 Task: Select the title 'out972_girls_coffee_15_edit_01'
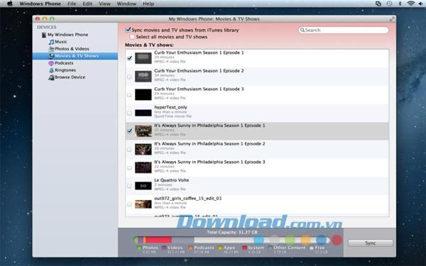[187, 199]
